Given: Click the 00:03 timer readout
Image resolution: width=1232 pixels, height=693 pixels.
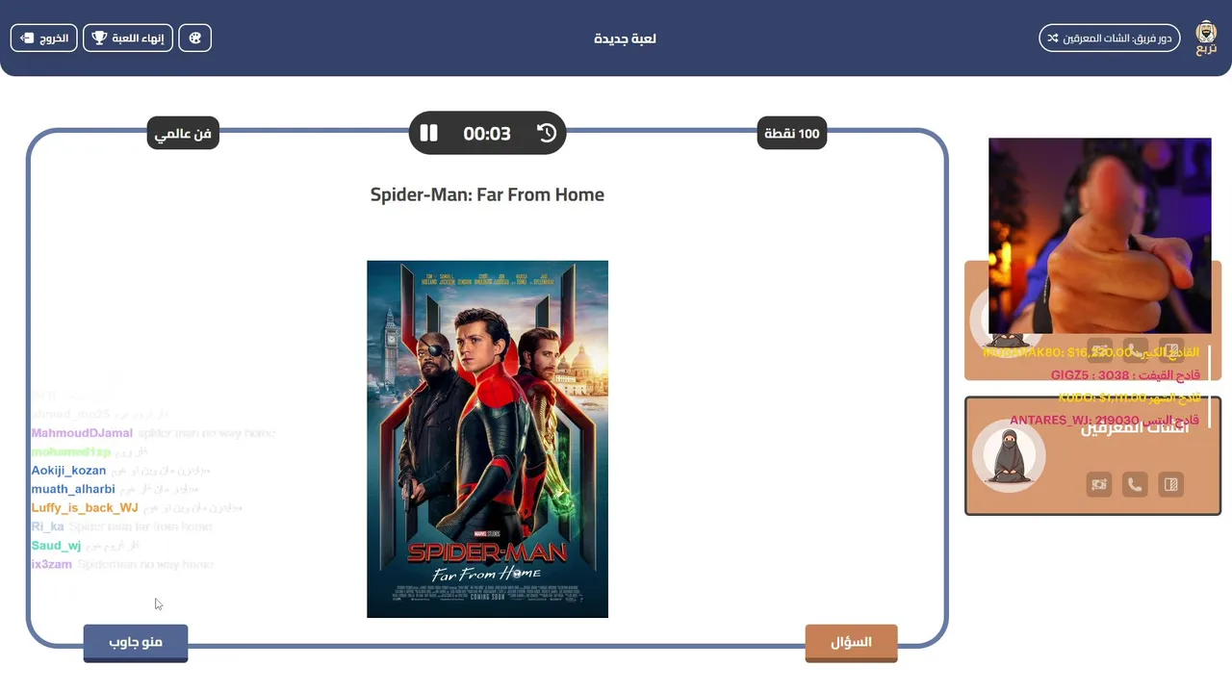Looking at the screenshot, I should coord(487,134).
